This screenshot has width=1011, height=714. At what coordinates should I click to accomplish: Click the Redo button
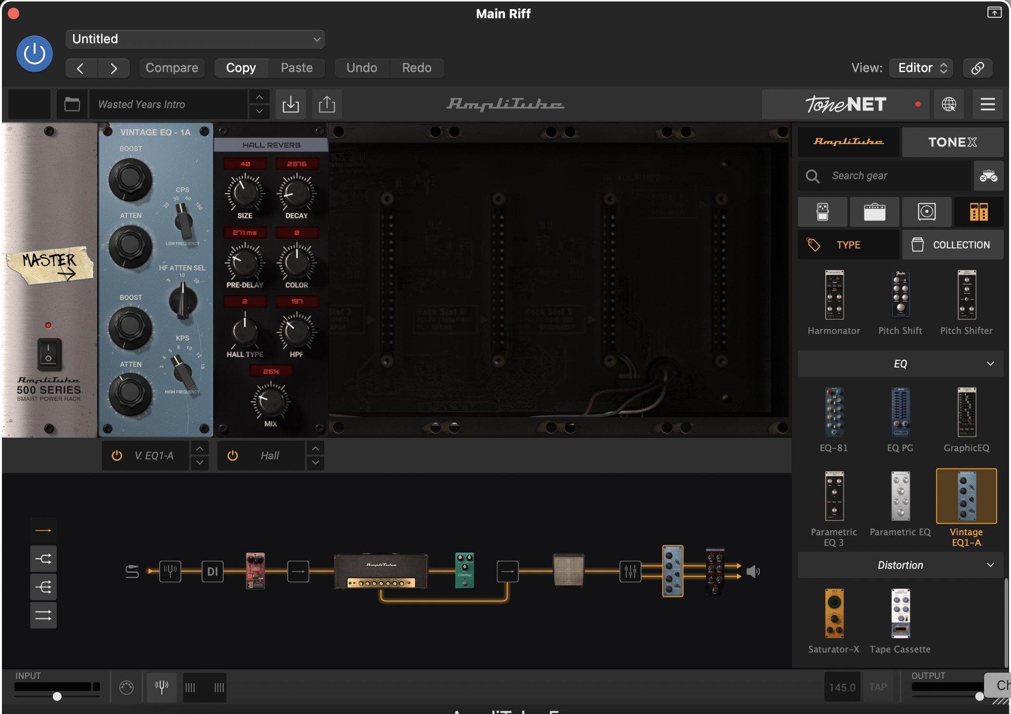[417, 68]
